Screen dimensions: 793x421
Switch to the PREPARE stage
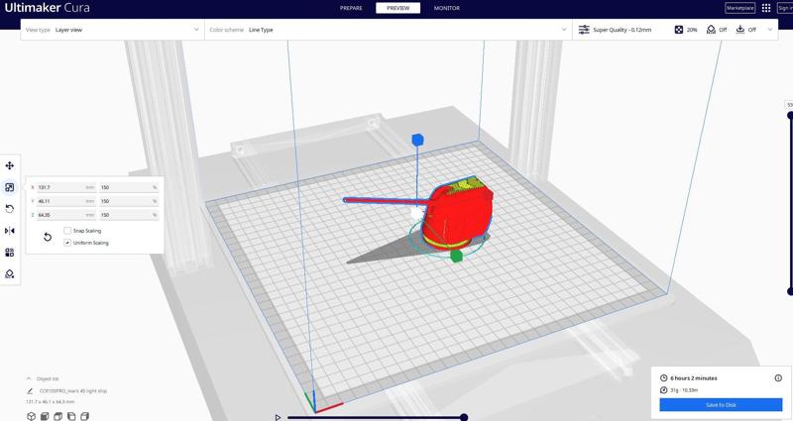[351, 8]
